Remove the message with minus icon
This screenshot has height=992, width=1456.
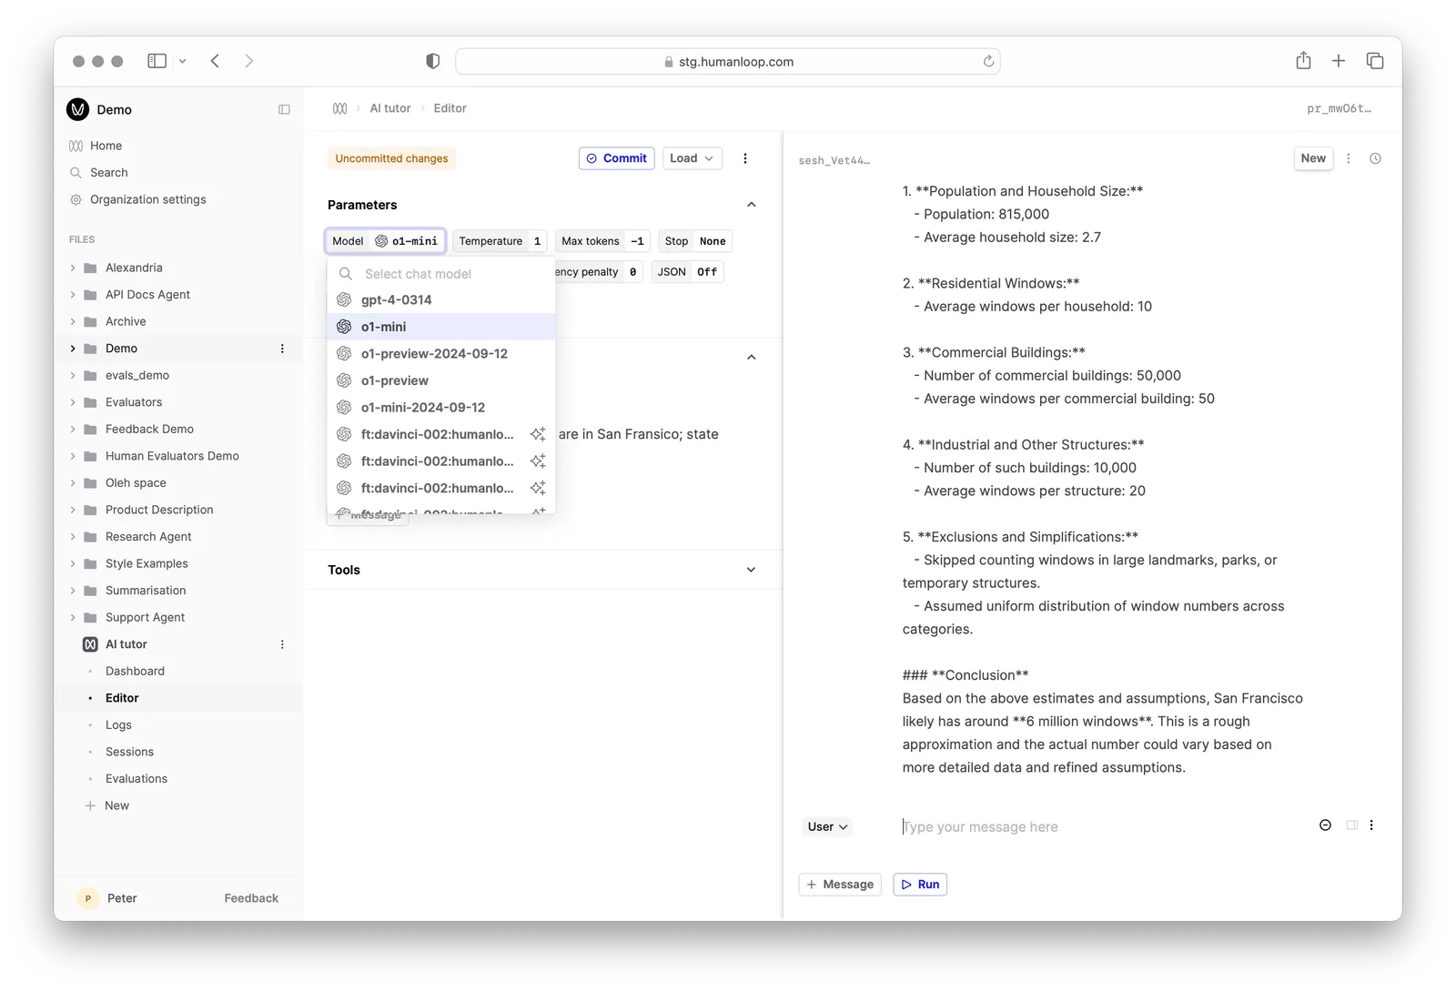(x=1325, y=825)
